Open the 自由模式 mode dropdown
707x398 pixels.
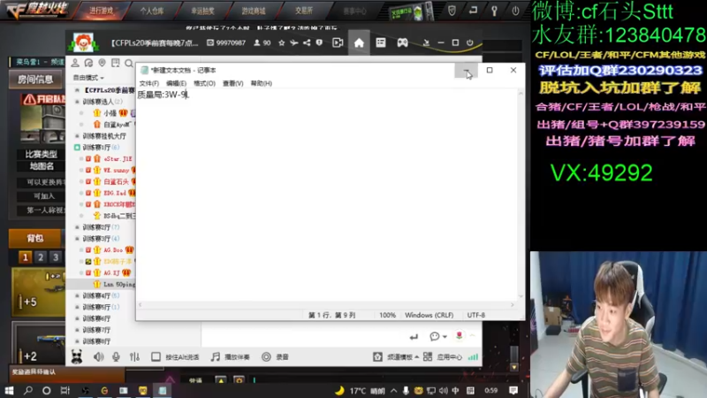click(88, 78)
